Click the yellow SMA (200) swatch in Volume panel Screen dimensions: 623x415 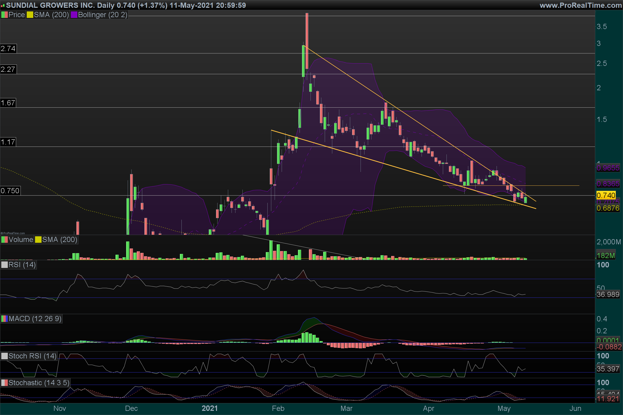click(x=38, y=240)
